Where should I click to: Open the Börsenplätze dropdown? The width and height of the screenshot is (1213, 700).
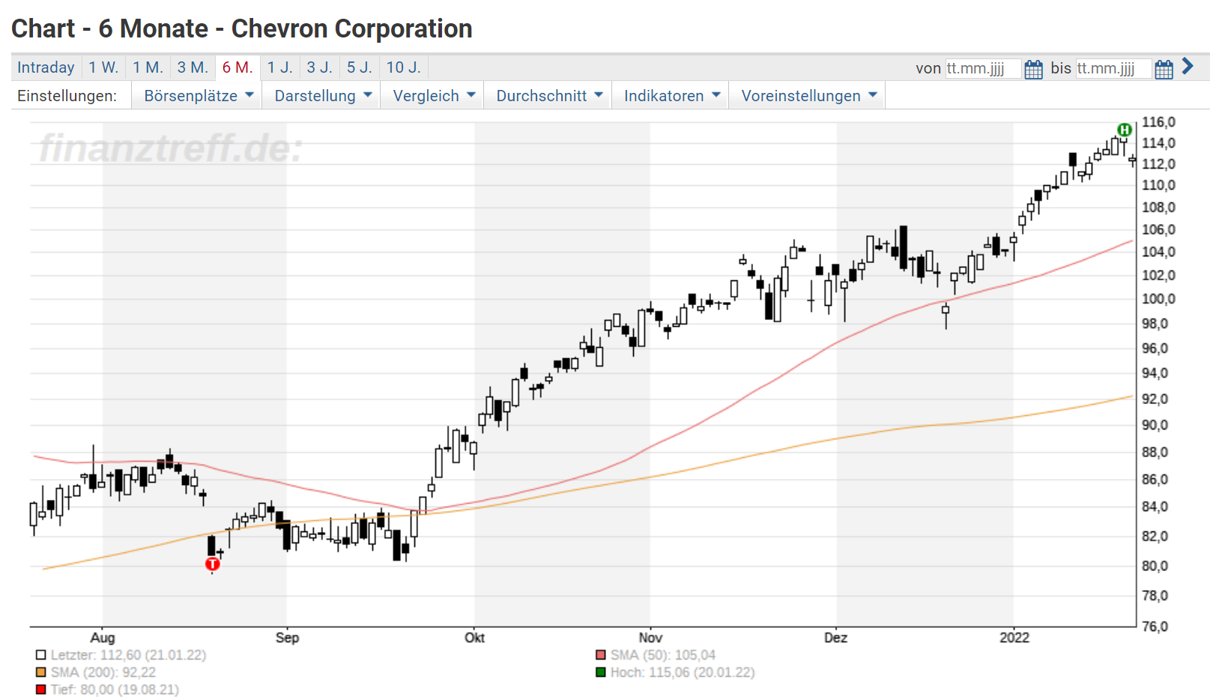[197, 95]
